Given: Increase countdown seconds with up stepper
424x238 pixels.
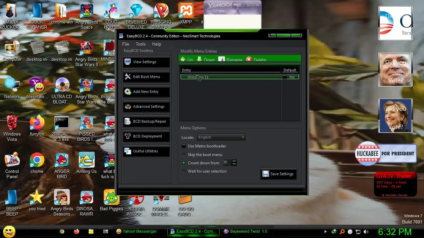Looking at the screenshot, I should [x=234, y=161].
